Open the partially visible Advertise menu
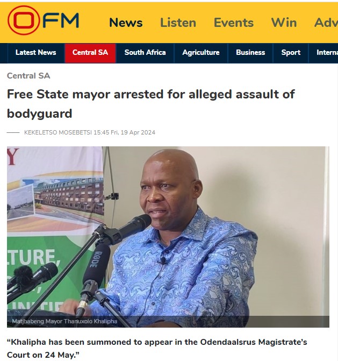 (x=326, y=23)
